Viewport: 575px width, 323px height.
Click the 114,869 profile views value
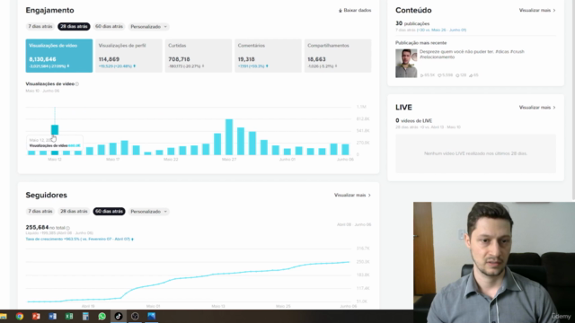pos(109,59)
